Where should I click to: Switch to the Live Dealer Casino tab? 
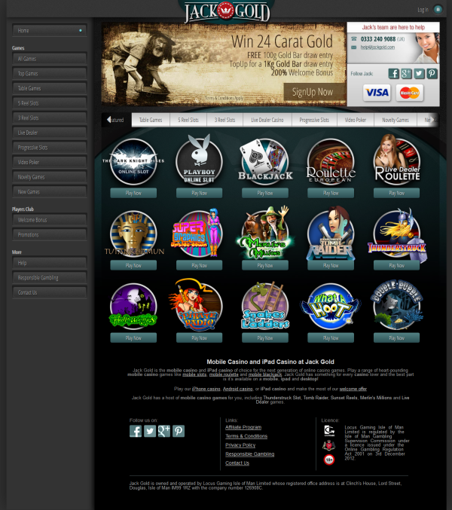tap(267, 120)
